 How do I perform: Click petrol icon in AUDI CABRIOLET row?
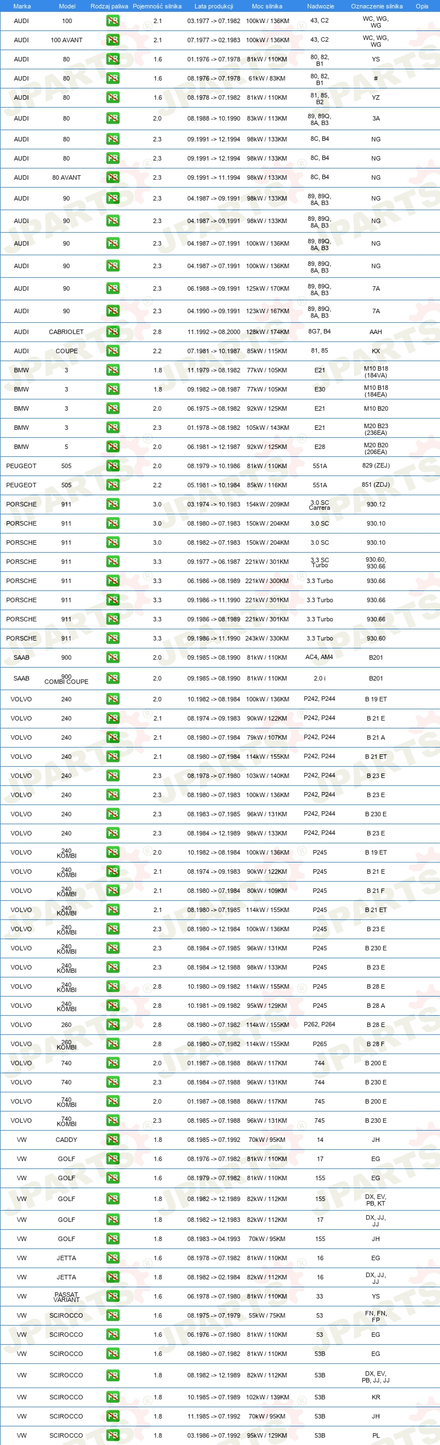(x=113, y=332)
